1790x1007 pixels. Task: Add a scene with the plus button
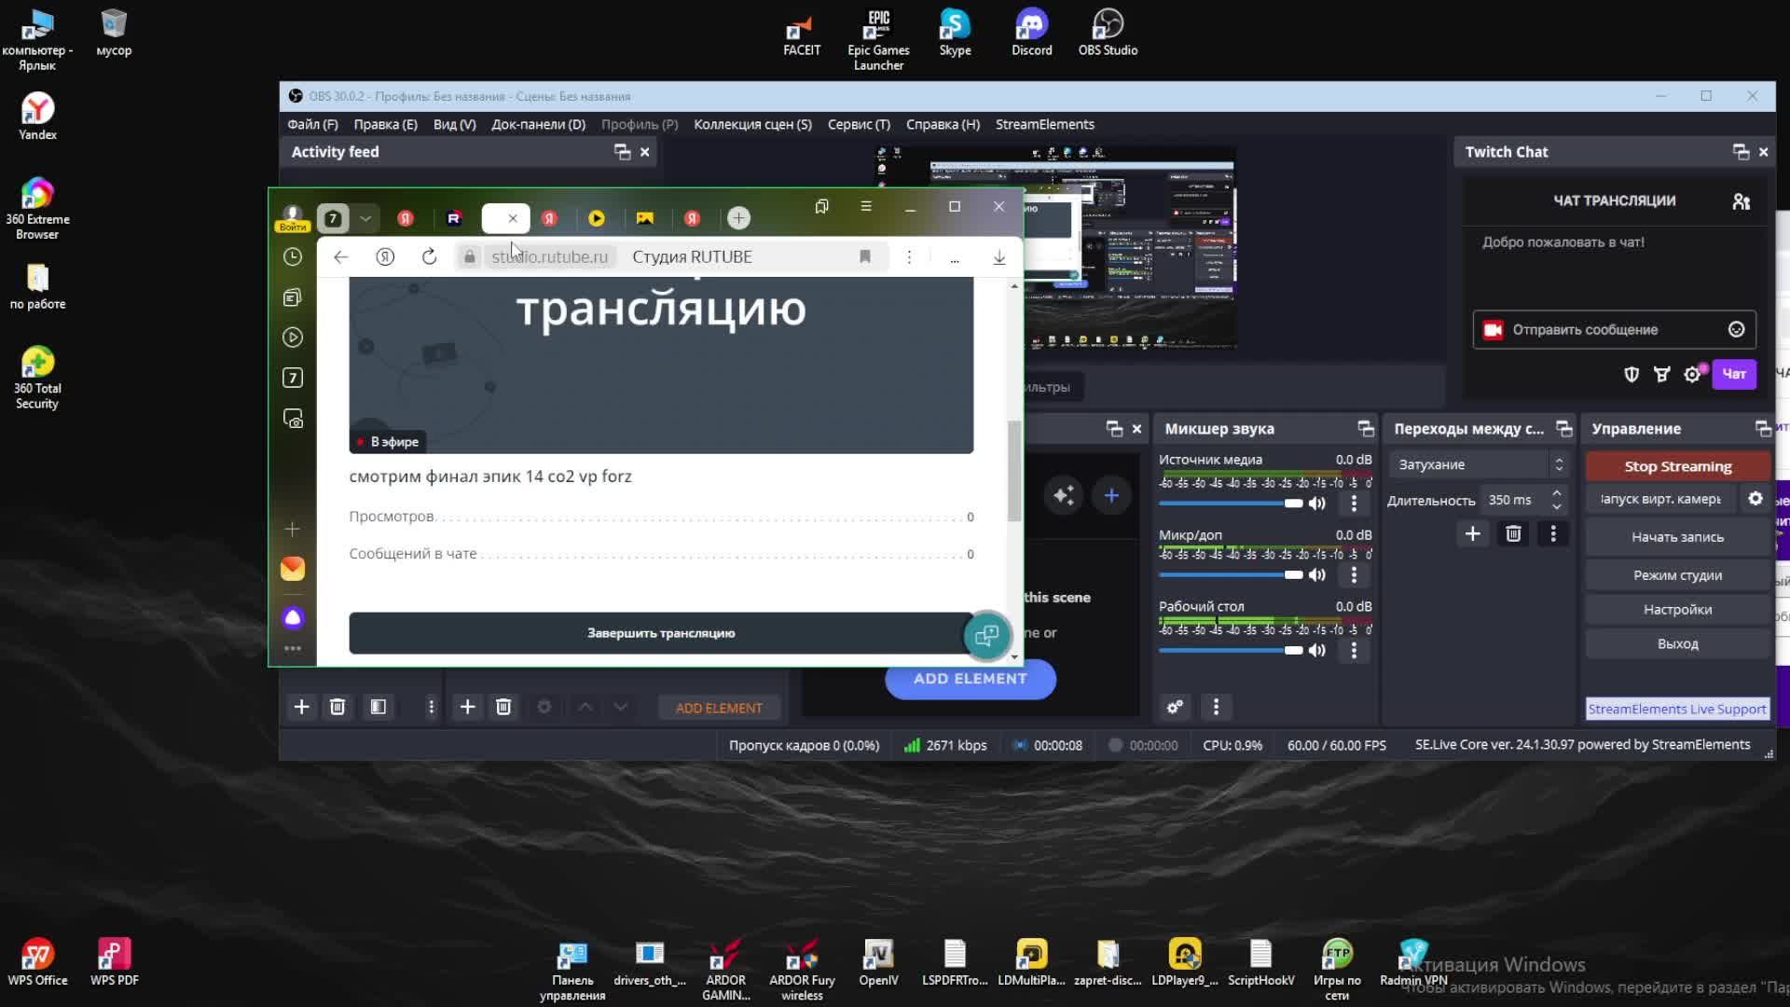[301, 708]
